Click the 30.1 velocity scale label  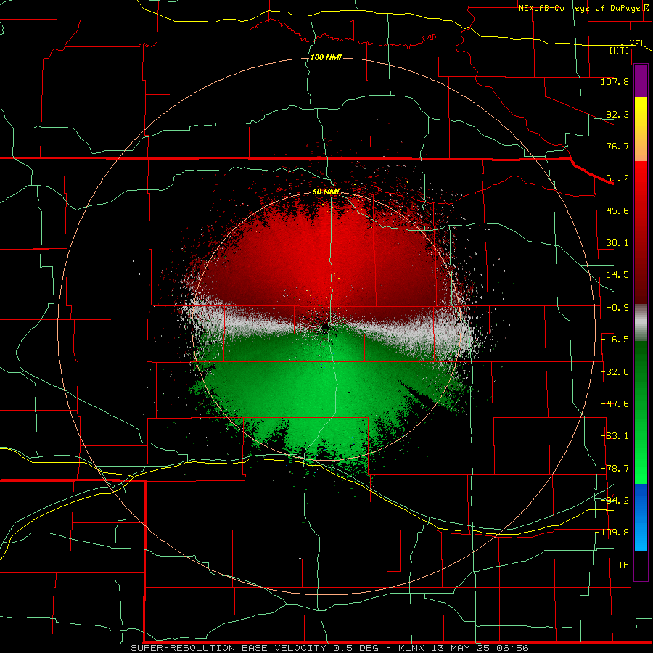(617, 243)
